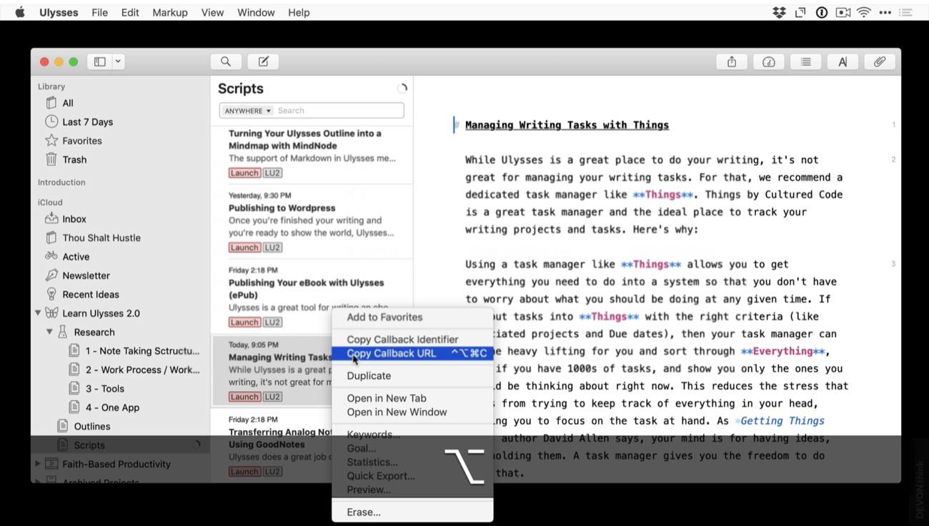Viewport: 929px width, 526px height.
Task: Open Favorites star icon in sidebar
Action: coord(51,141)
